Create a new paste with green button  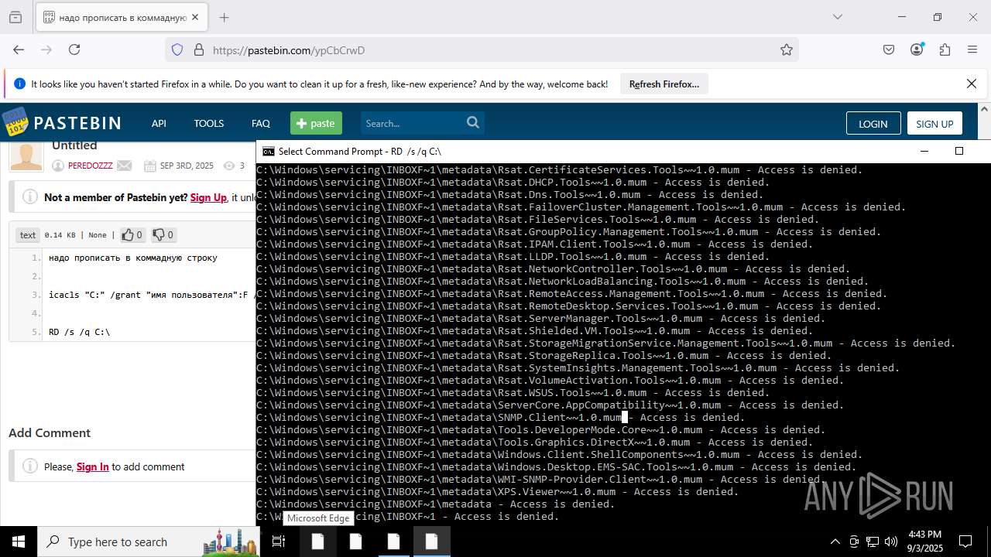(316, 123)
